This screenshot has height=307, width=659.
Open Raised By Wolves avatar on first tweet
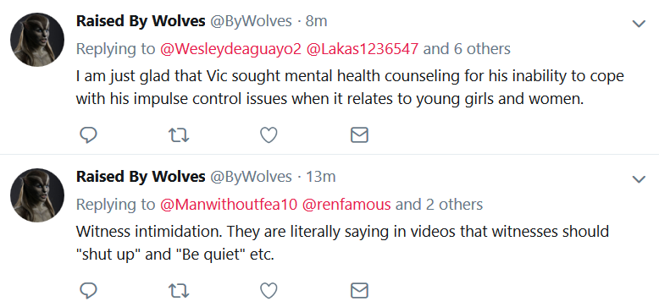37,40
